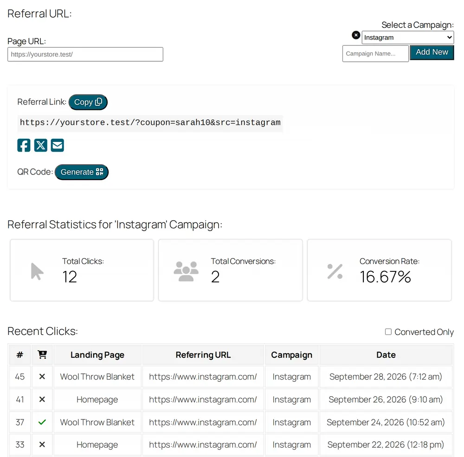Click Wool Throw Blanket in row 45
The width and height of the screenshot is (464, 457).
click(97, 376)
